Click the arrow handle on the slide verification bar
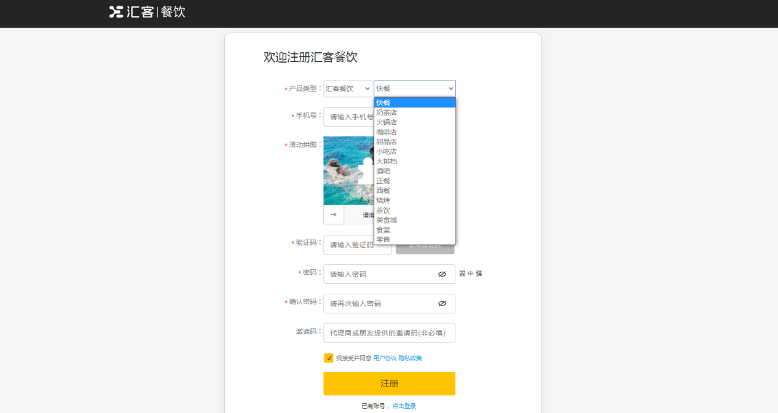778x413 pixels. pos(333,215)
